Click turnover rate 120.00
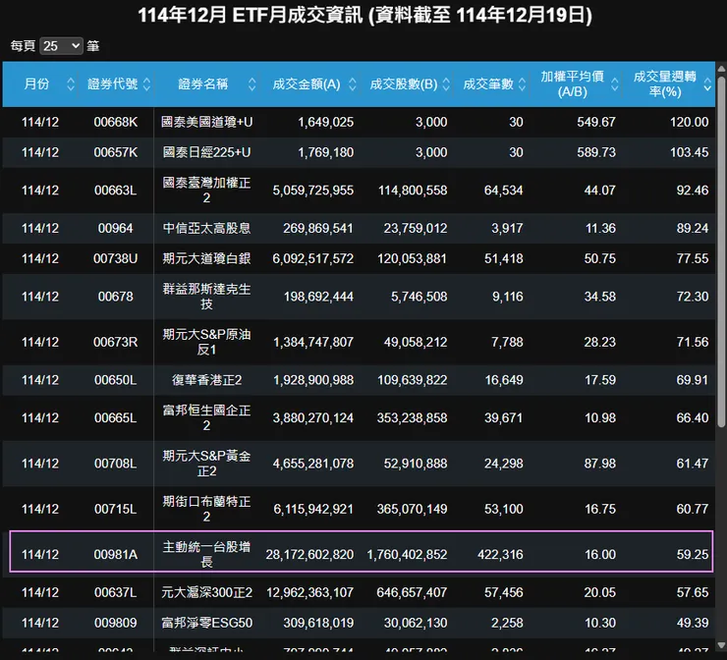The height and width of the screenshot is (660, 727). pyautogui.click(x=689, y=122)
